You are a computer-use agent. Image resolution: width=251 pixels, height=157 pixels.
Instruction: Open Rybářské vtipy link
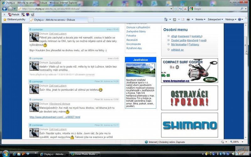(134, 48)
